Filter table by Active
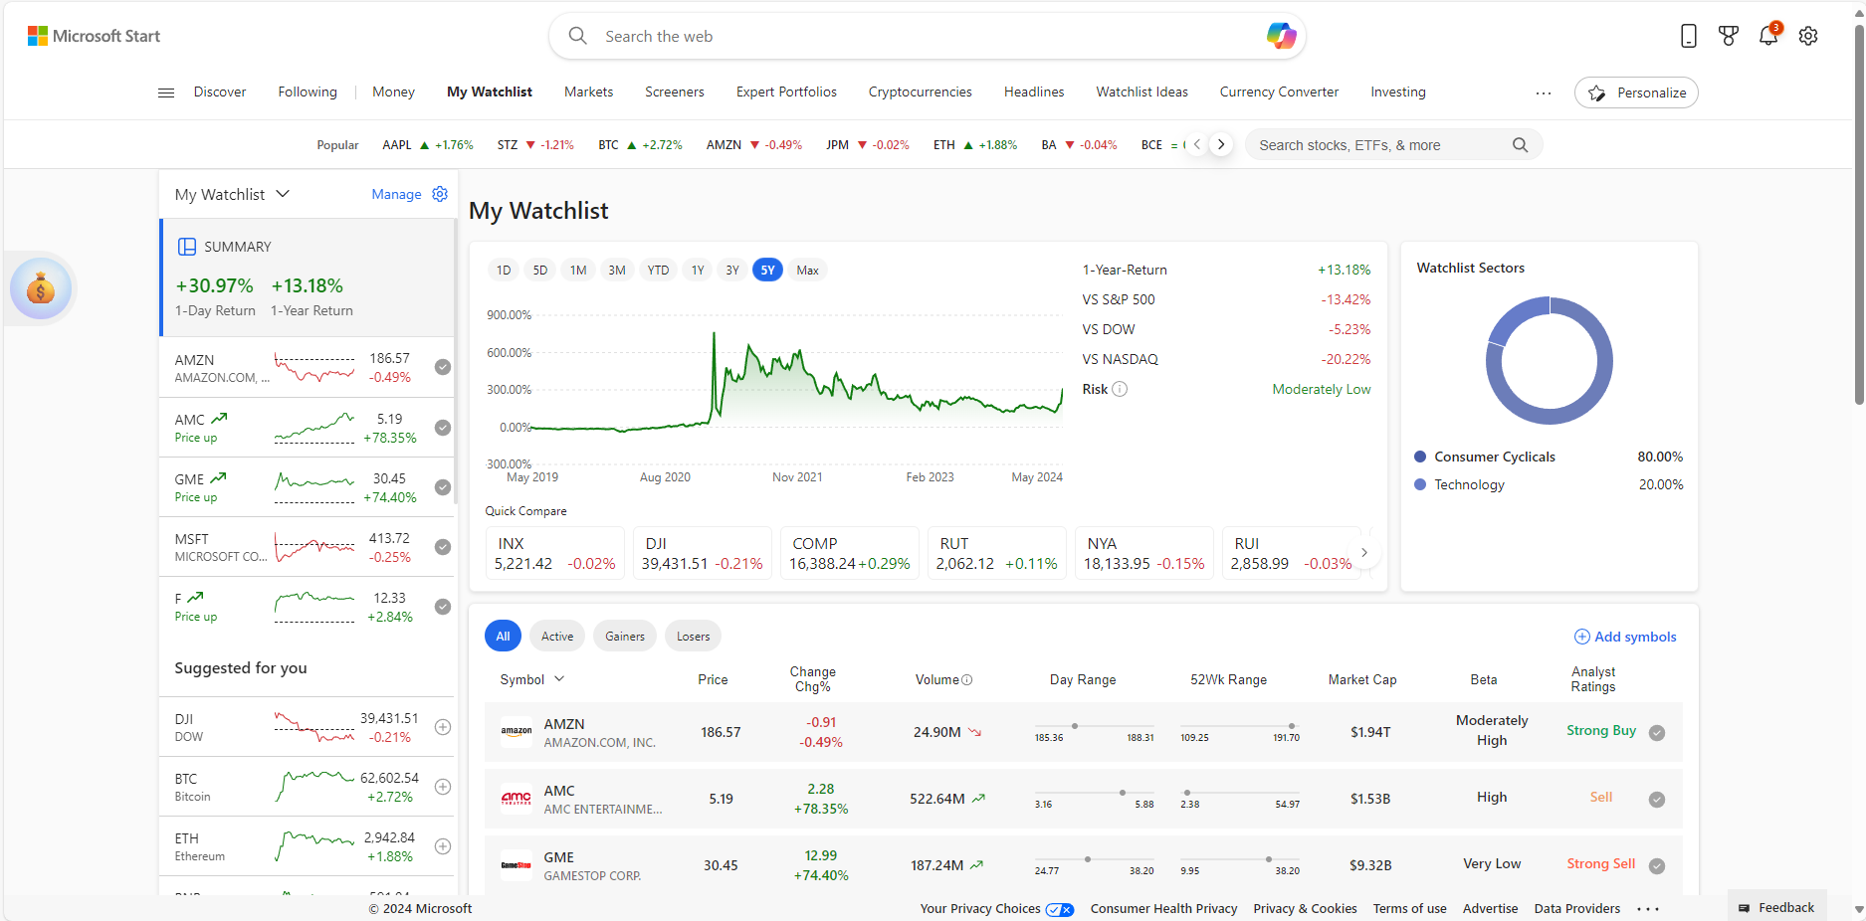This screenshot has height=921, width=1866. tap(557, 637)
